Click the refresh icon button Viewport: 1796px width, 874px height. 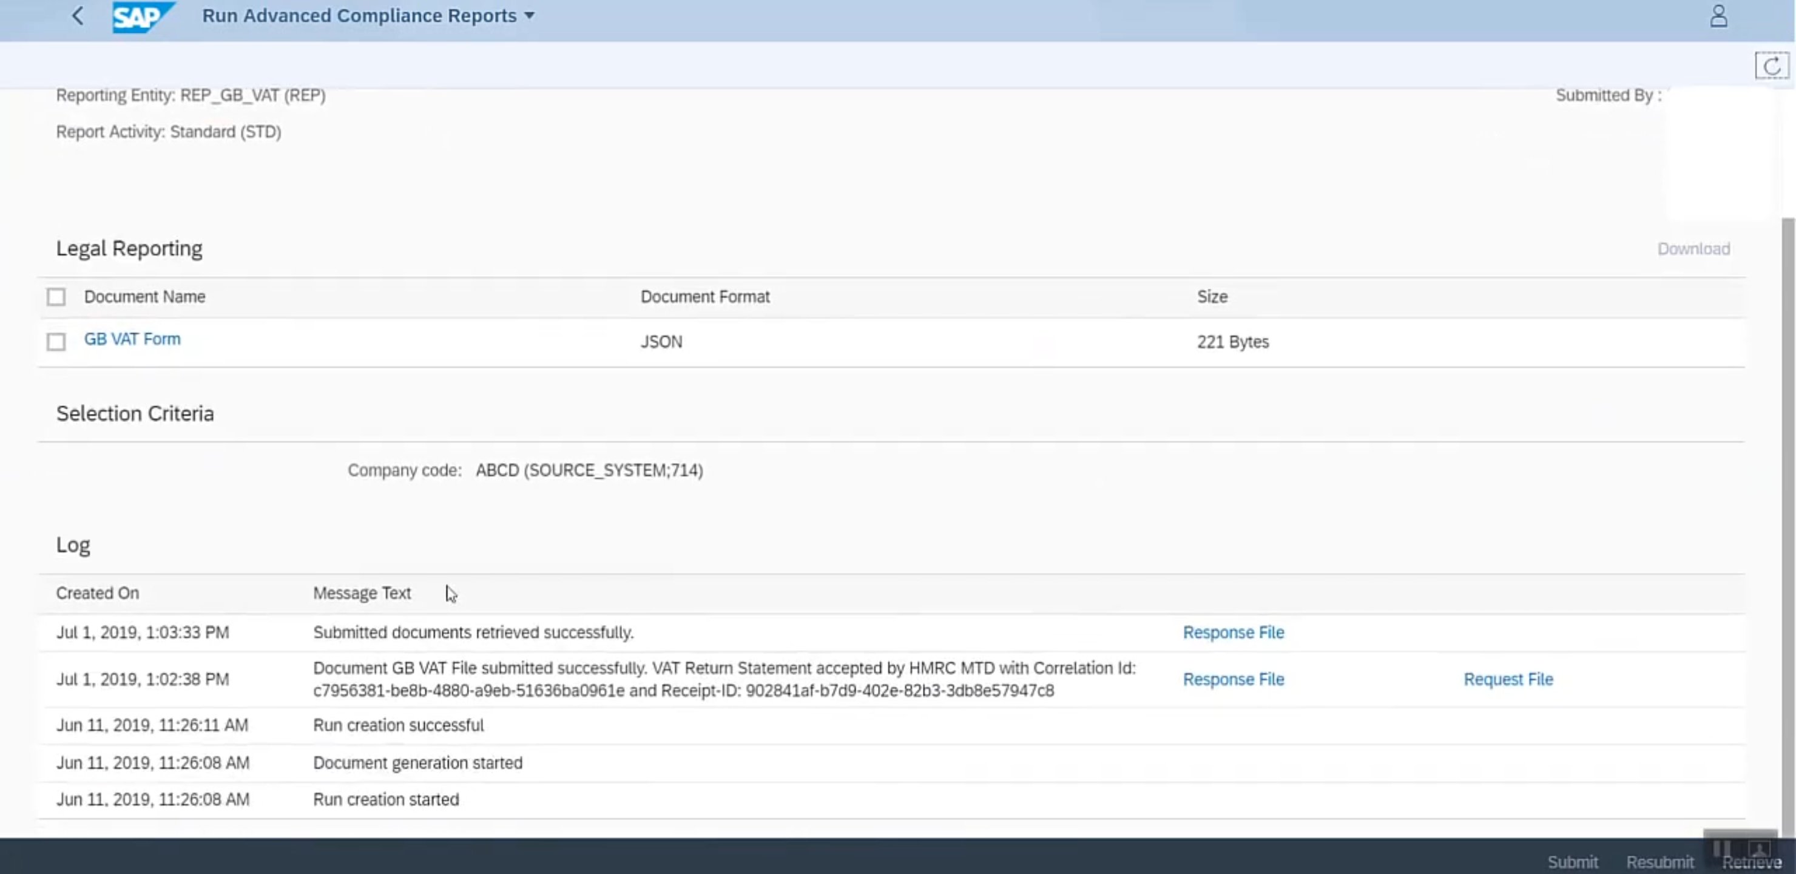1771,66
